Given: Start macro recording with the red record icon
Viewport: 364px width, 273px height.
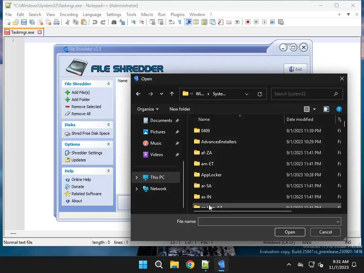Looking at the screenshot, I should [248, 22].
